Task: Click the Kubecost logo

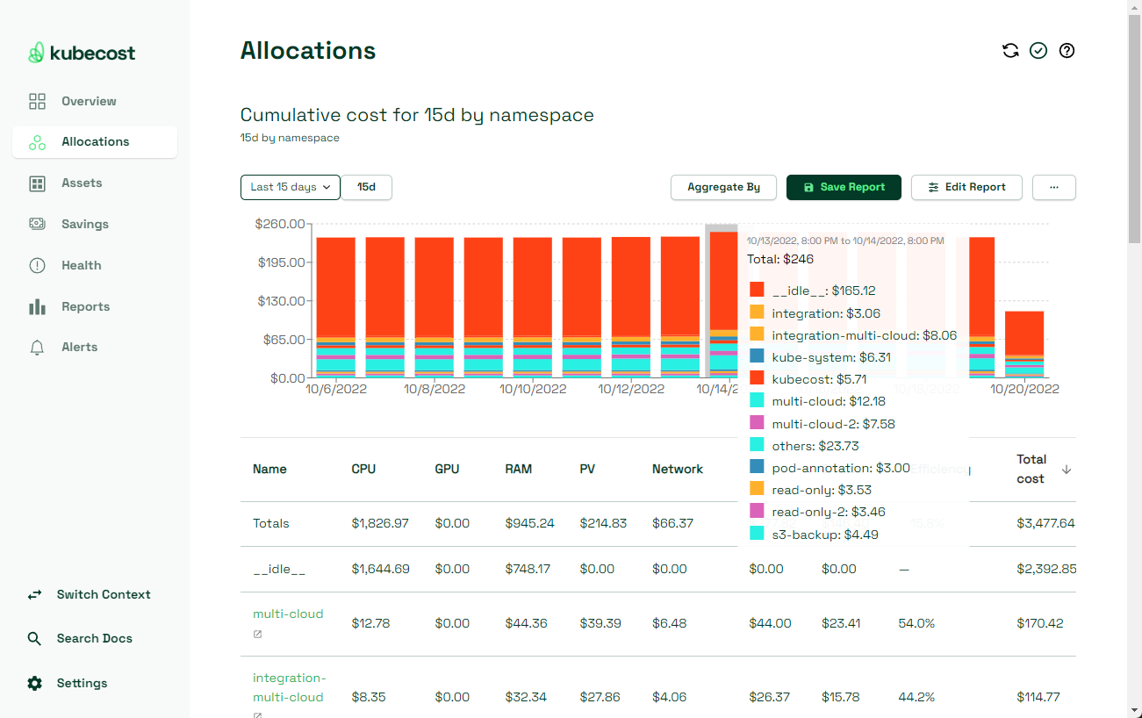Action: 82,54
